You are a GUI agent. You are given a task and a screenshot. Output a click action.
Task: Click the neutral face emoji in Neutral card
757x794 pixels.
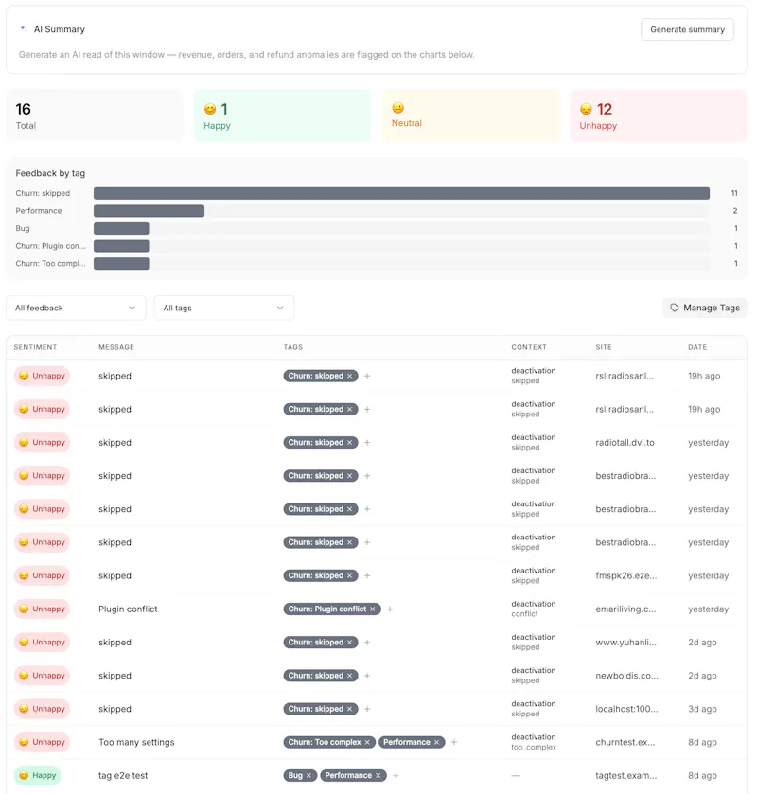click(x=398, y=107)
